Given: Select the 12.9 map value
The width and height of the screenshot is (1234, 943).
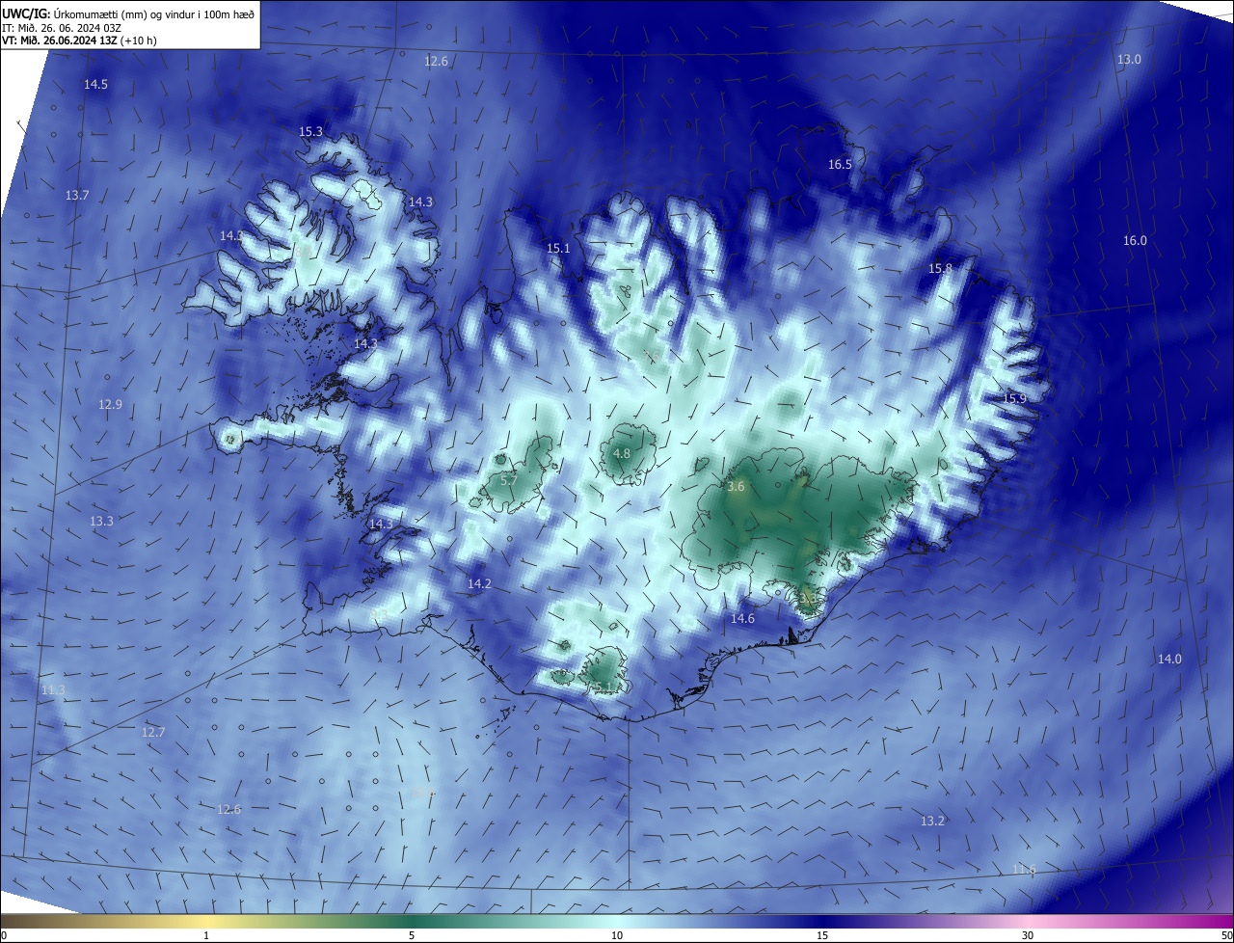Looking at the screenshot, I should click(110, 405).
